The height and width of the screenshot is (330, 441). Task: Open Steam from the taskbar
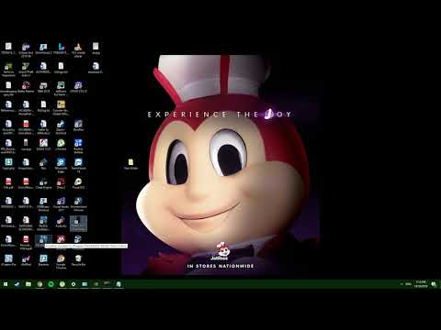[17, 284]
